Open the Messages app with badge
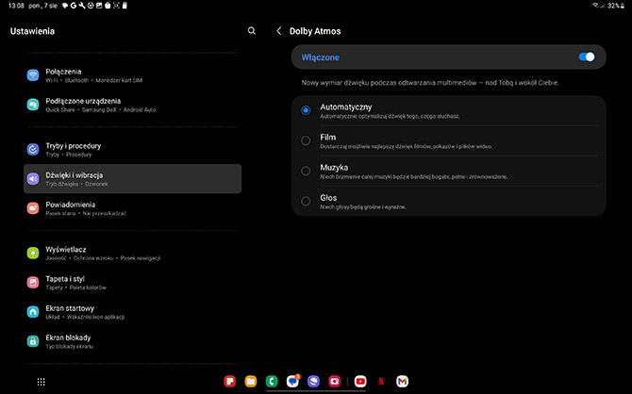The image size is (632, 394). pos(293,381)
